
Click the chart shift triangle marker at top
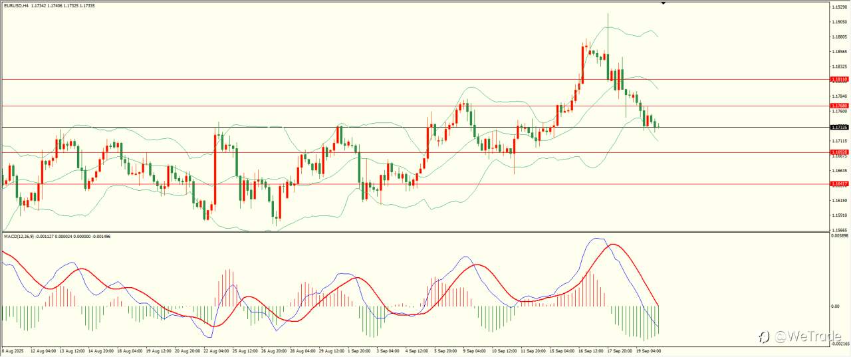pyautogui.click(x=663, y=3)
